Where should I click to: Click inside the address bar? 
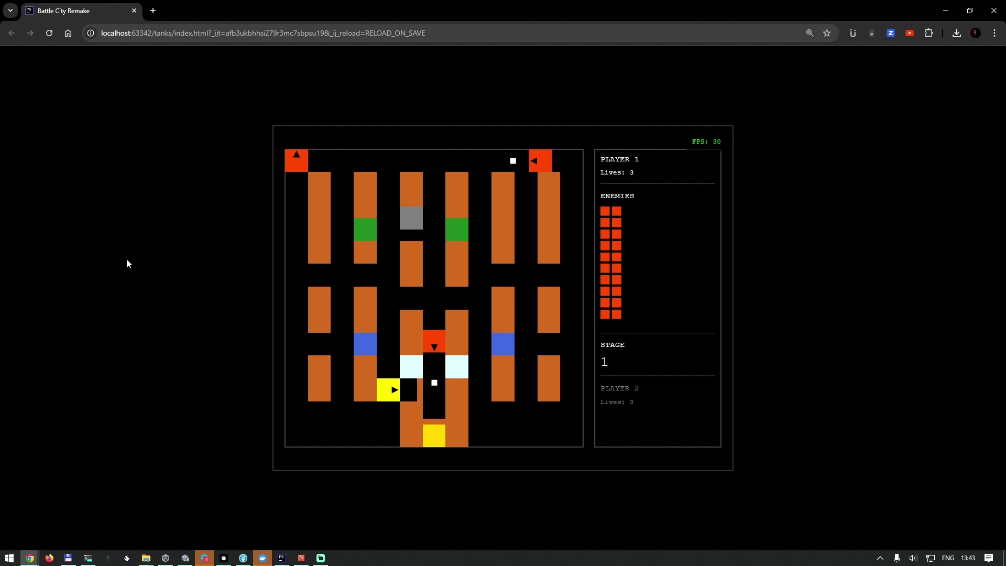pos(367,32)
